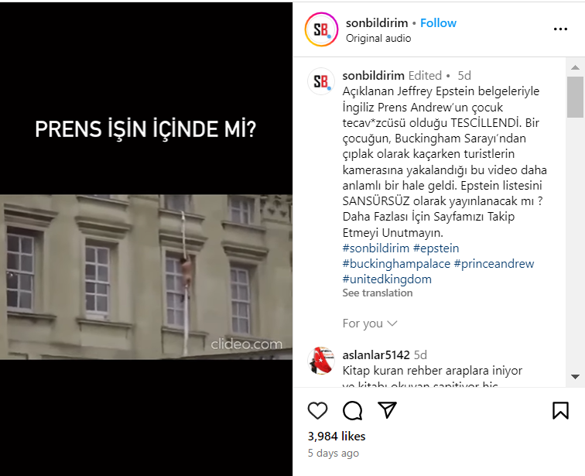Like the post with the heart icon

pyautogui.click(x=317, y=411)
